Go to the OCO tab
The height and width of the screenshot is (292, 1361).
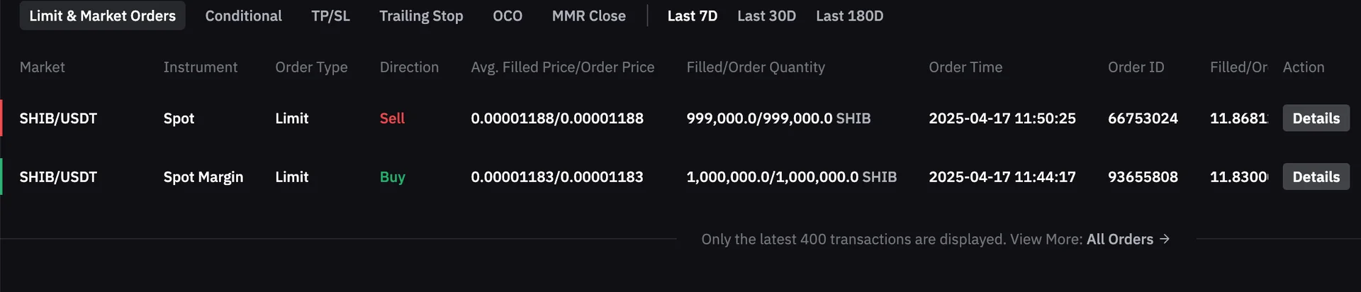[x=508, y=16]
